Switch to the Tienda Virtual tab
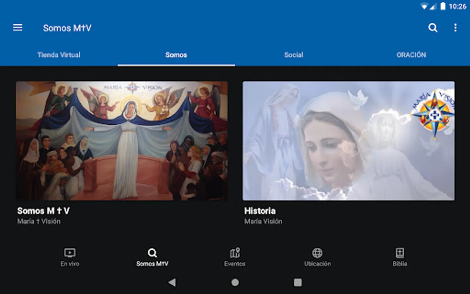470x294 pixels. pos(59,55)
